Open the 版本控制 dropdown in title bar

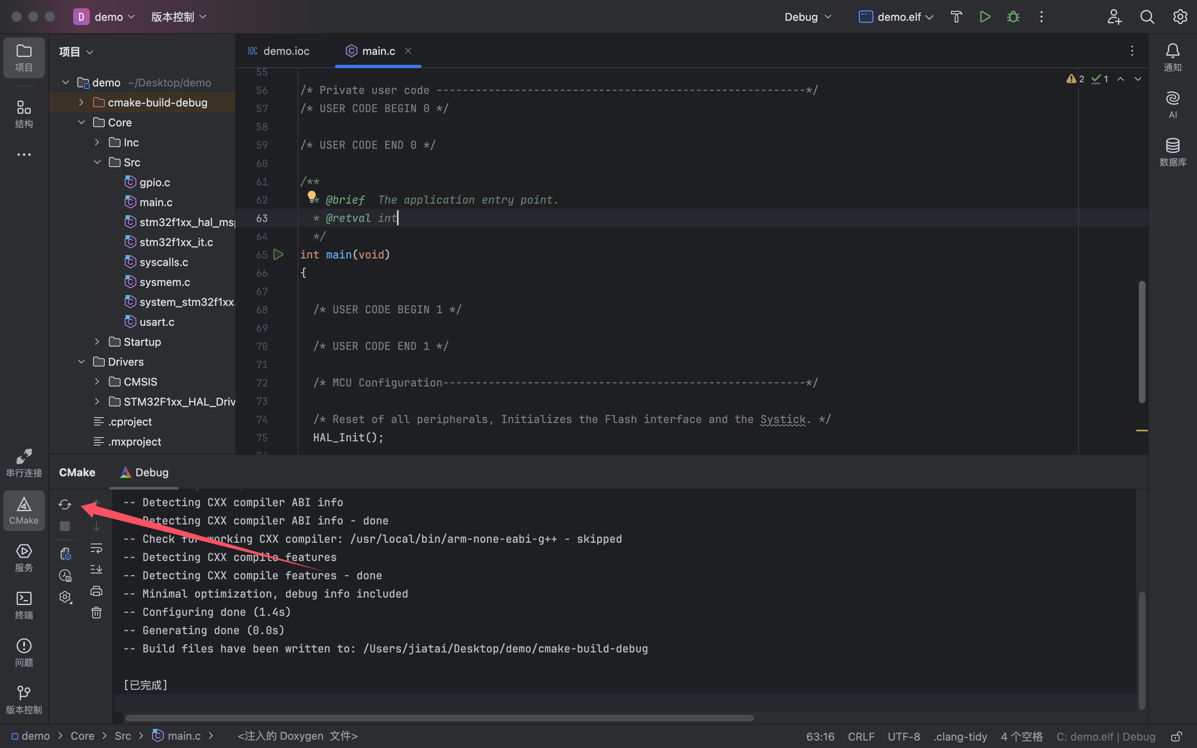coord(179,17)
